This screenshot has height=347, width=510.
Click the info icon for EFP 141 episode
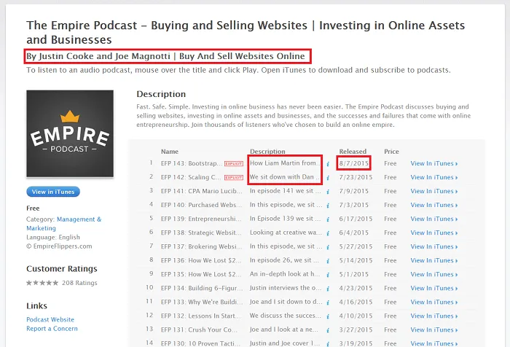pyautogui.click(x=328, y=192)
